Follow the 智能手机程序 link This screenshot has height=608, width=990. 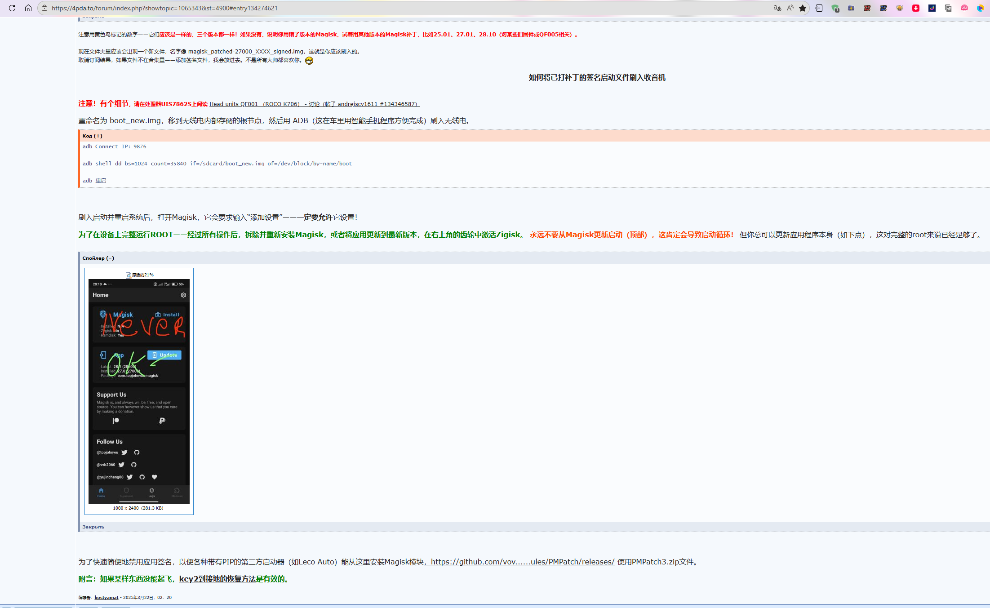point(373,121)
